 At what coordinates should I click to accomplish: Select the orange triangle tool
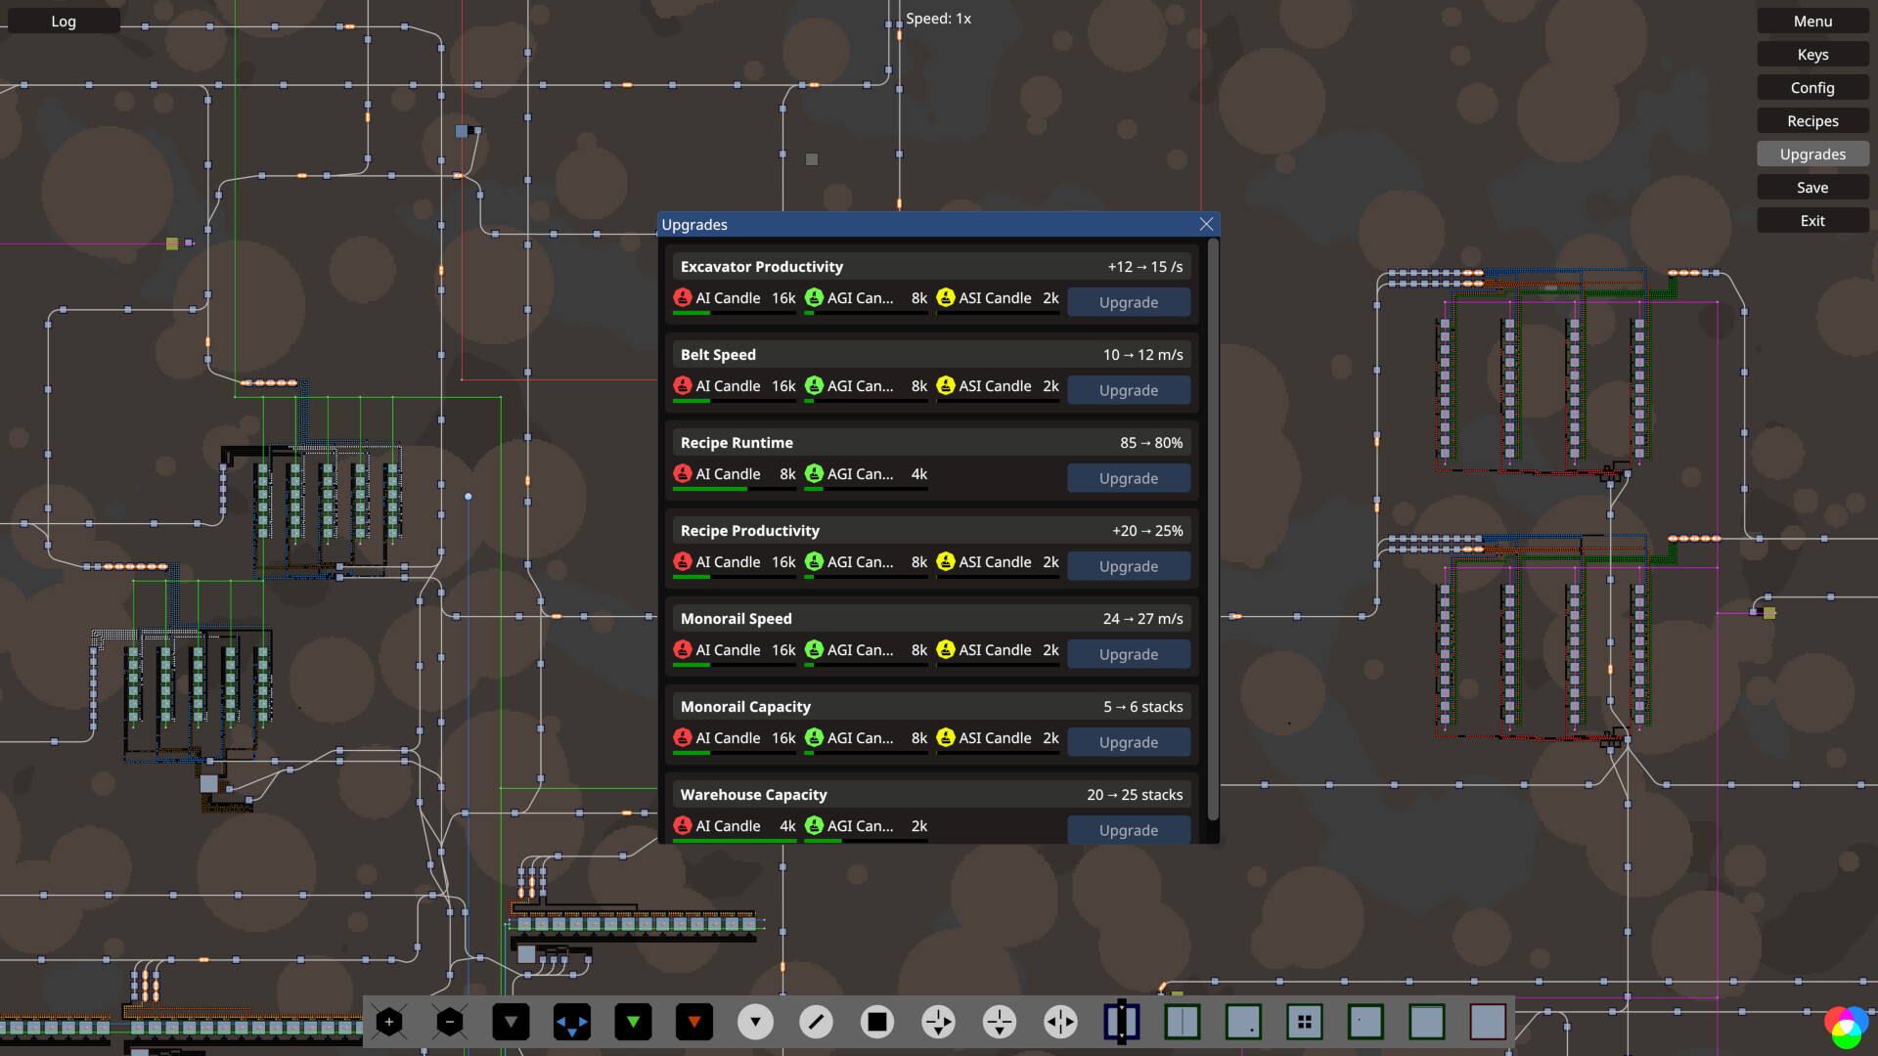coord(694,1022)
